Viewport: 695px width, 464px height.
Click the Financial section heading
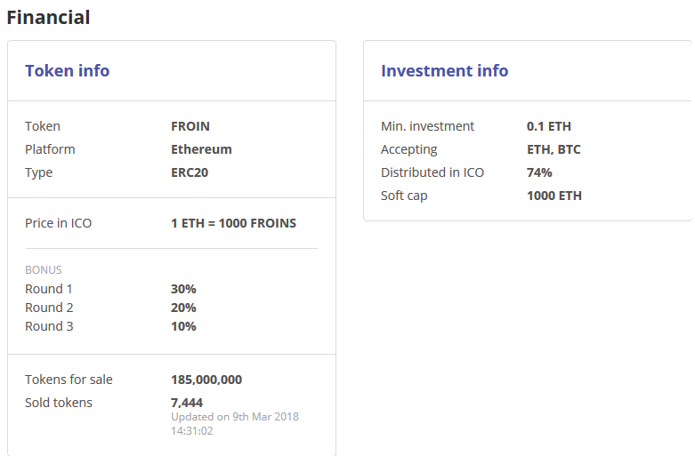point(48,17)
